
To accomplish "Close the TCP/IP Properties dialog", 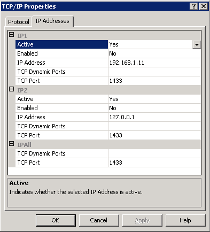I will pos(204,6).
